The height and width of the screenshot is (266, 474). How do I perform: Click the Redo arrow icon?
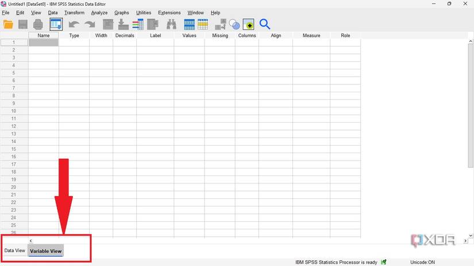pyautogui.click(x=90, y=25)
